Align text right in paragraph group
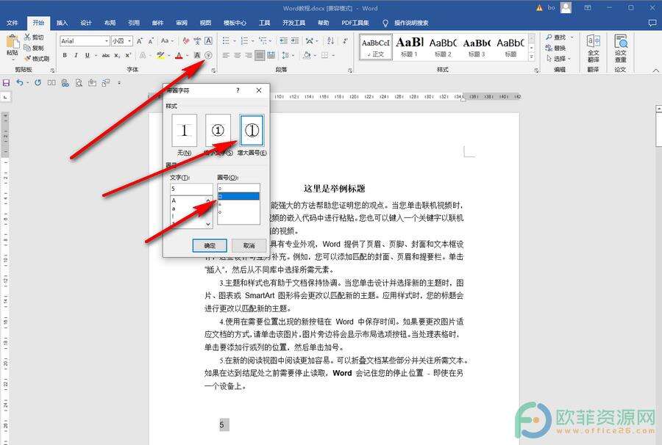Screen dimensions: 662x445 pyautogui.click(x=249, y=55)
